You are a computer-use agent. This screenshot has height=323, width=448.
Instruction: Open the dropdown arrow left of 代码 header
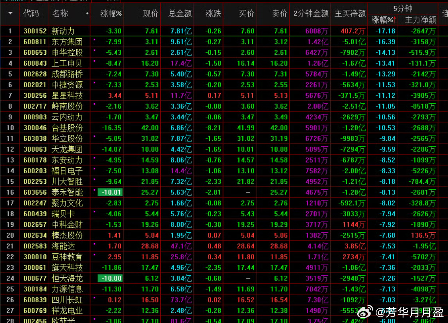(10, 13)
